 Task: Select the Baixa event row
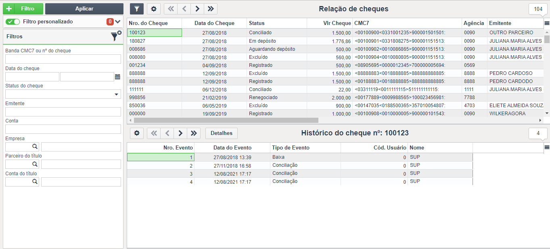tap(300, 157)
